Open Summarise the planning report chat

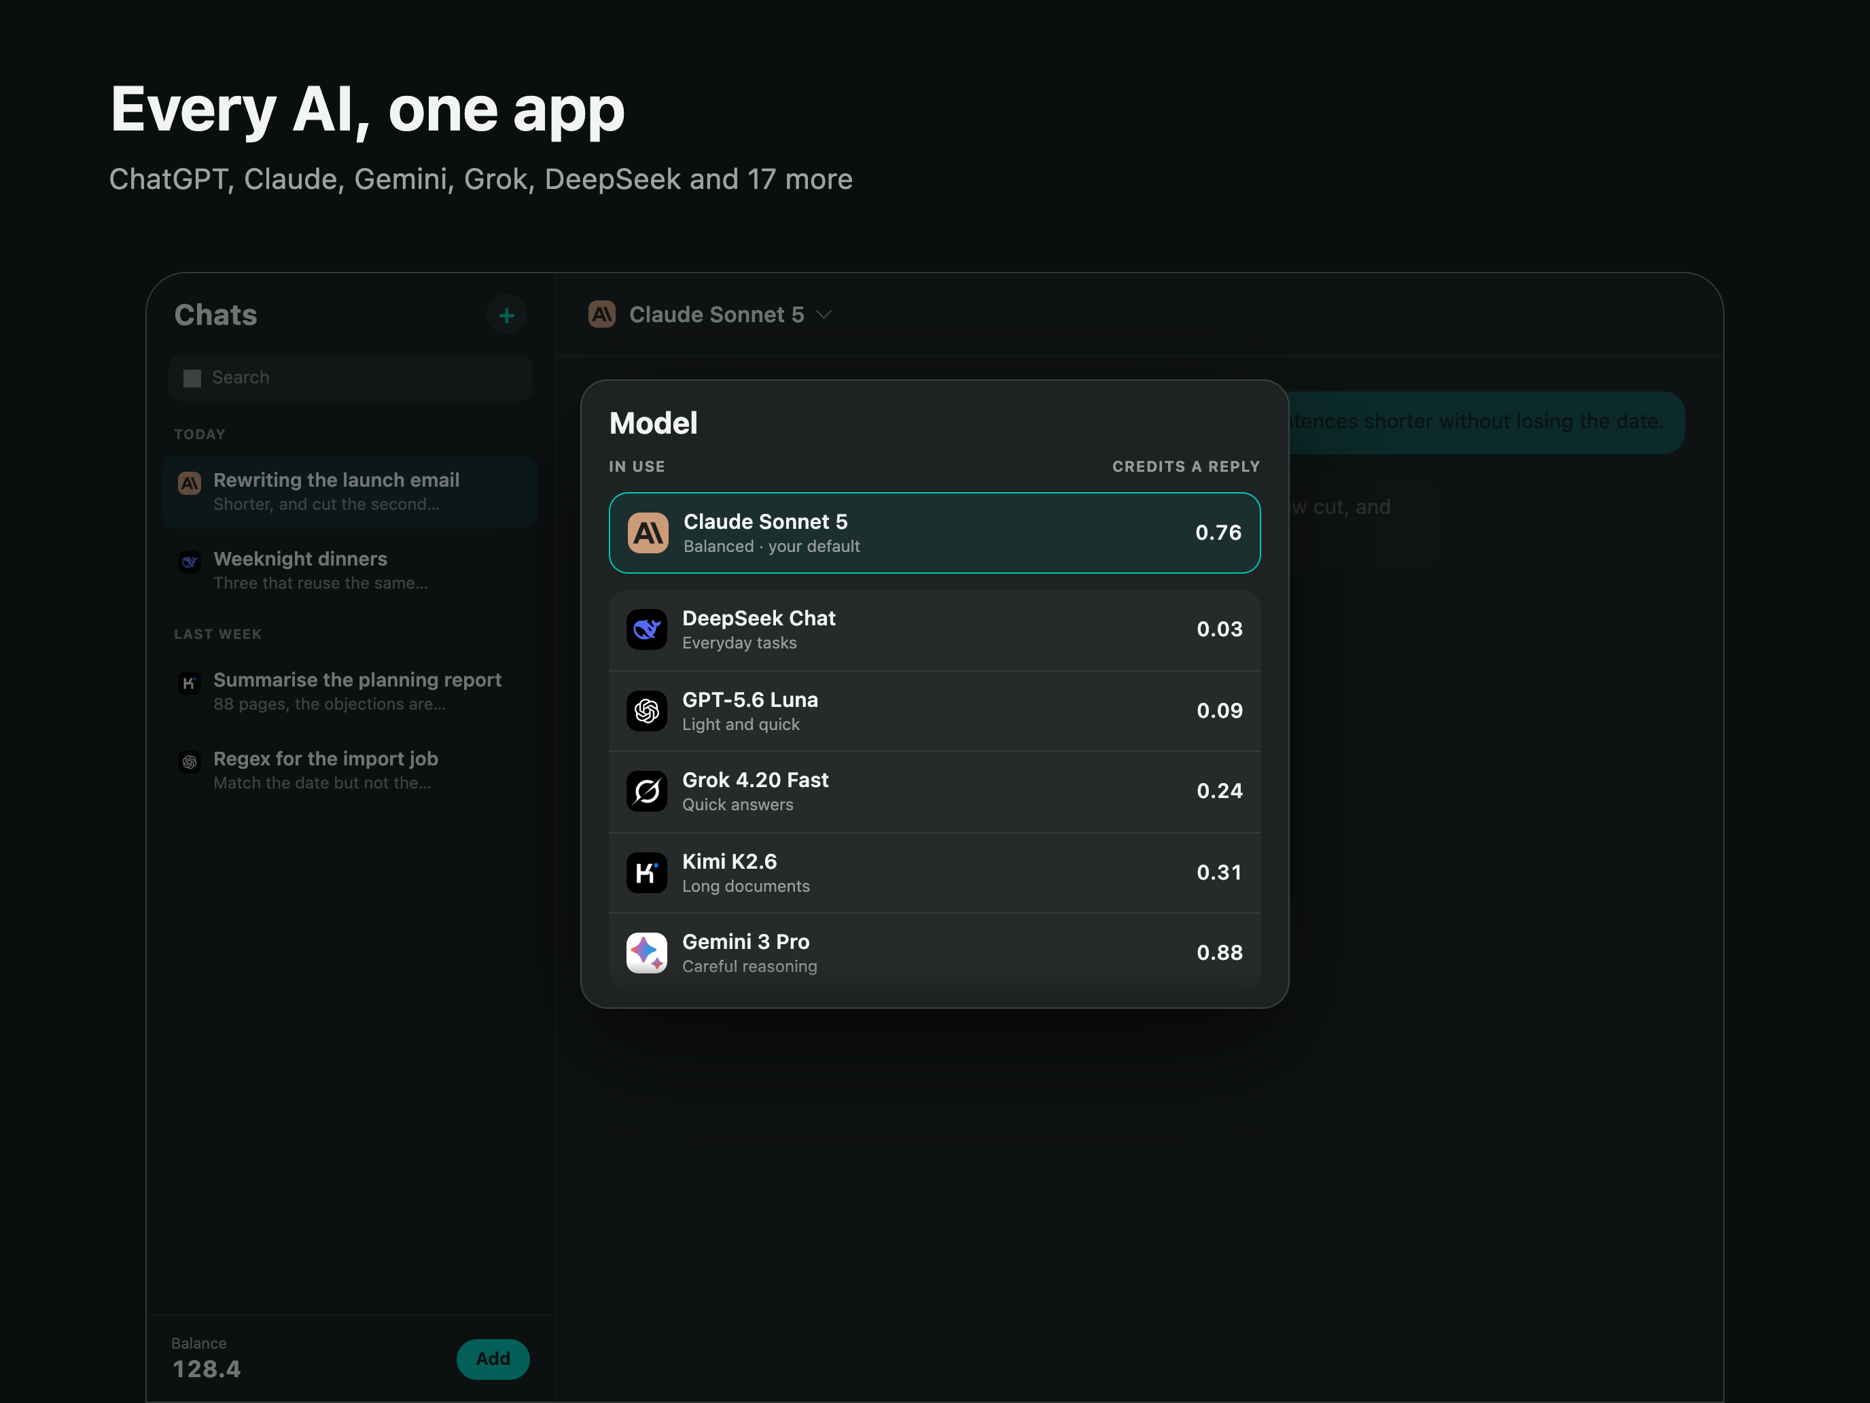pyautogui.click(x=350, y=691)
